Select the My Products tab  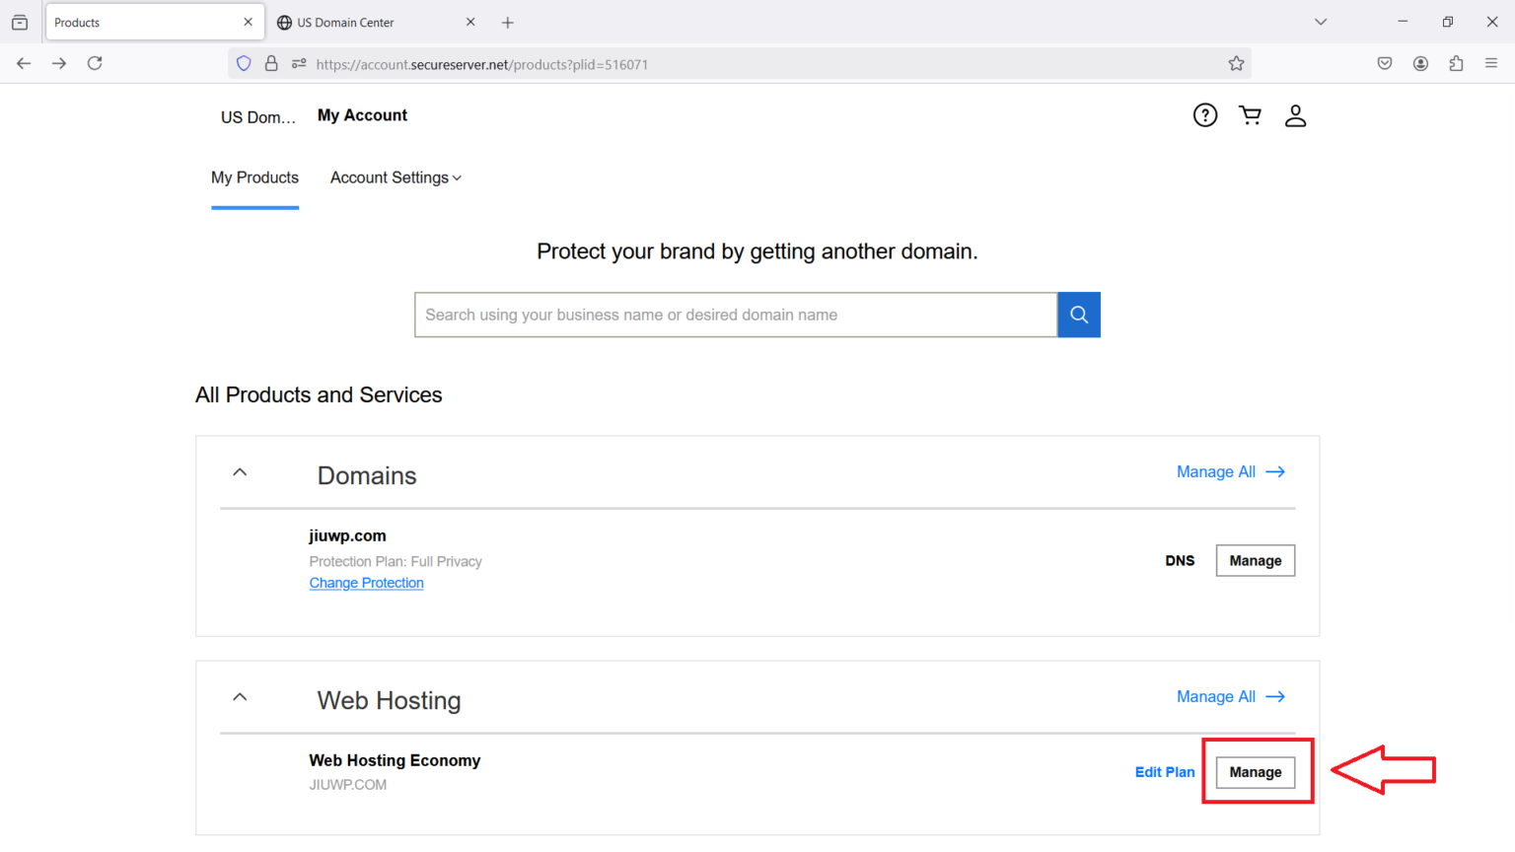pos(254,177)
